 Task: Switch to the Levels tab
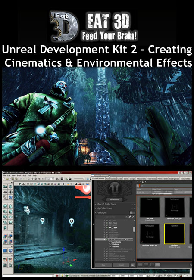coord(120,179)
